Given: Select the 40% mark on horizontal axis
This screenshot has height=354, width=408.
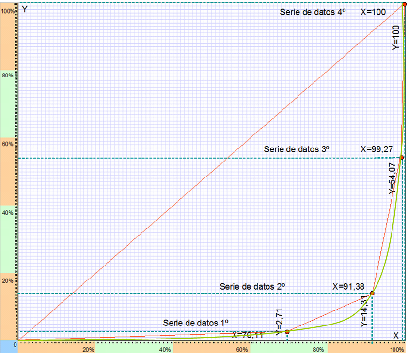Looking at the screenshot, I should click(x=165, y=349).
